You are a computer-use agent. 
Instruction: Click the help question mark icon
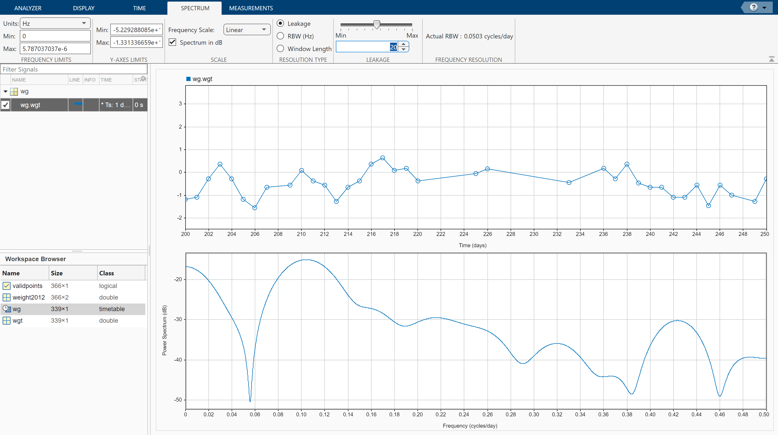point(753,8)
